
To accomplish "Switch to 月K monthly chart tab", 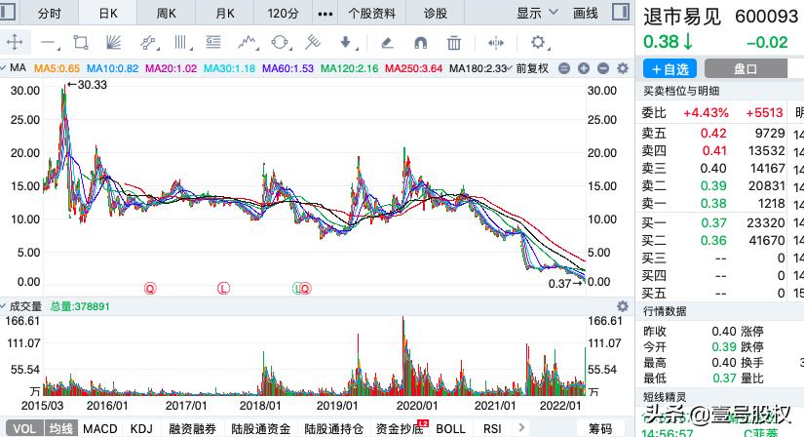I will pyautogui.click(x=224, y=14).
